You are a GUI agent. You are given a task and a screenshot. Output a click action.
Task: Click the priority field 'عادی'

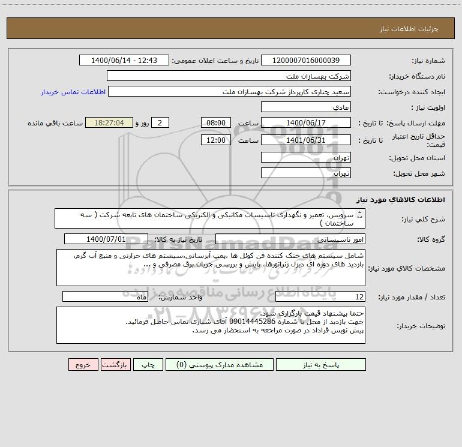coord(306,107)
